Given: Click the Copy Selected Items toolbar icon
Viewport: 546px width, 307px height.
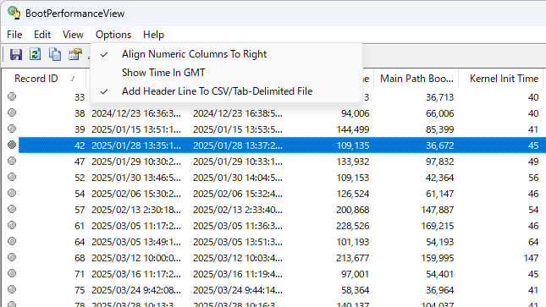Looking at the screenshot, I should click(55, 55).
